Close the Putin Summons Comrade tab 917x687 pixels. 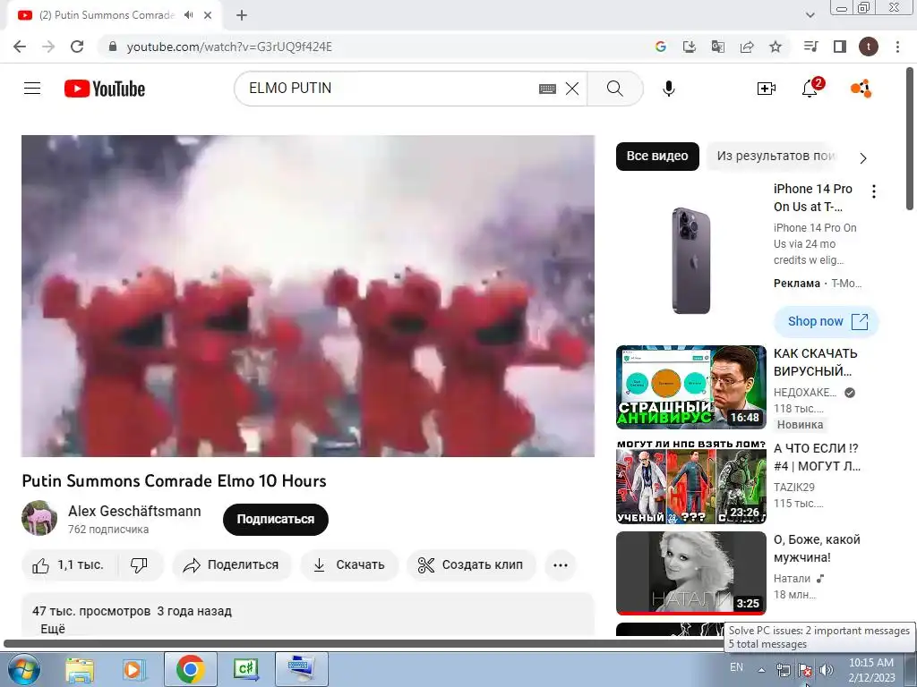(208, 15)
